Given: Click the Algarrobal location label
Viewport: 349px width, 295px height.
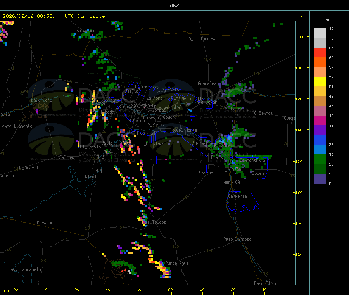Looking at the screenshot, I should click(x=170, y=107).
